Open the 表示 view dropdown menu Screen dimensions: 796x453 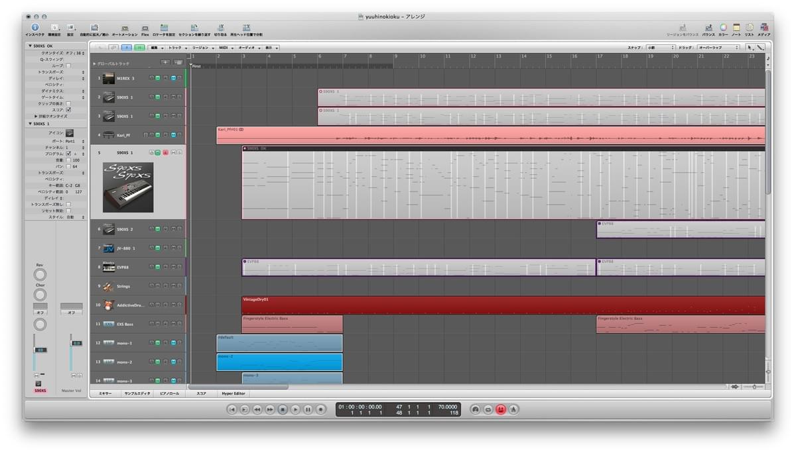(271, 48)
